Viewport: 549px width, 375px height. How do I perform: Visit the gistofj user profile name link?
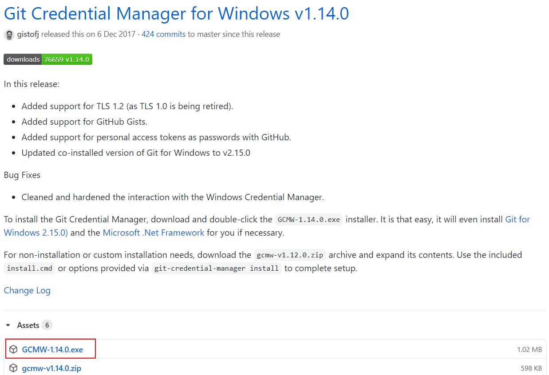pyautogui.click(x=28, y=34)
